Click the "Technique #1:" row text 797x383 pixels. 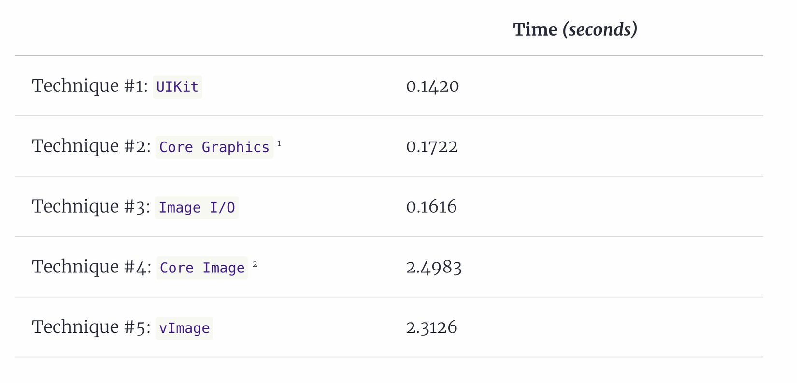pos(90,86)
